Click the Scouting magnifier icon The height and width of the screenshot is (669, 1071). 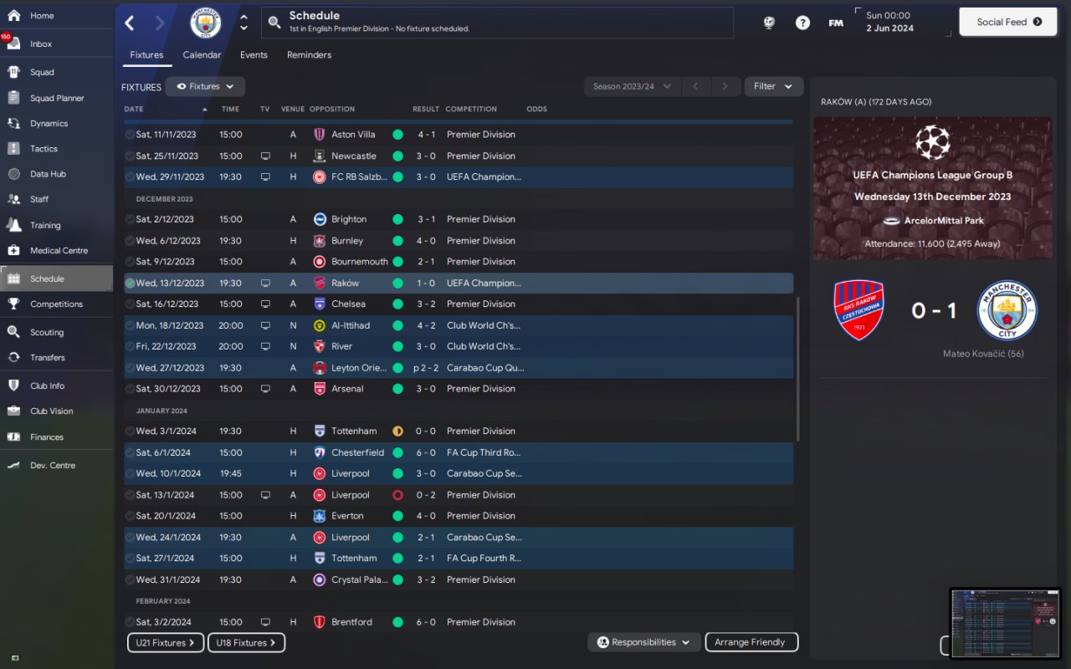tap(13, 332)
